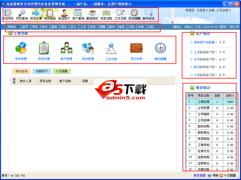Image resolution: width=241 pixels, height=180 pixels.
Task: Click the 邮件发送 envelope icon
Action: 148,13
